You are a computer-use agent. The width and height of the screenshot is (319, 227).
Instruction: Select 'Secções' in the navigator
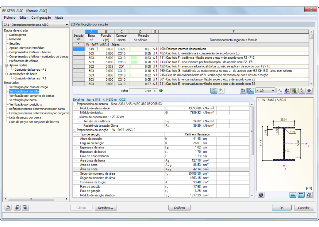[x=15, y=44]
